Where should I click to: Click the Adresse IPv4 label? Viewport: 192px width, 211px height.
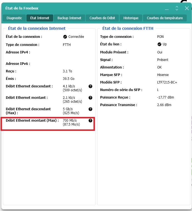click(x=18, y=52)
